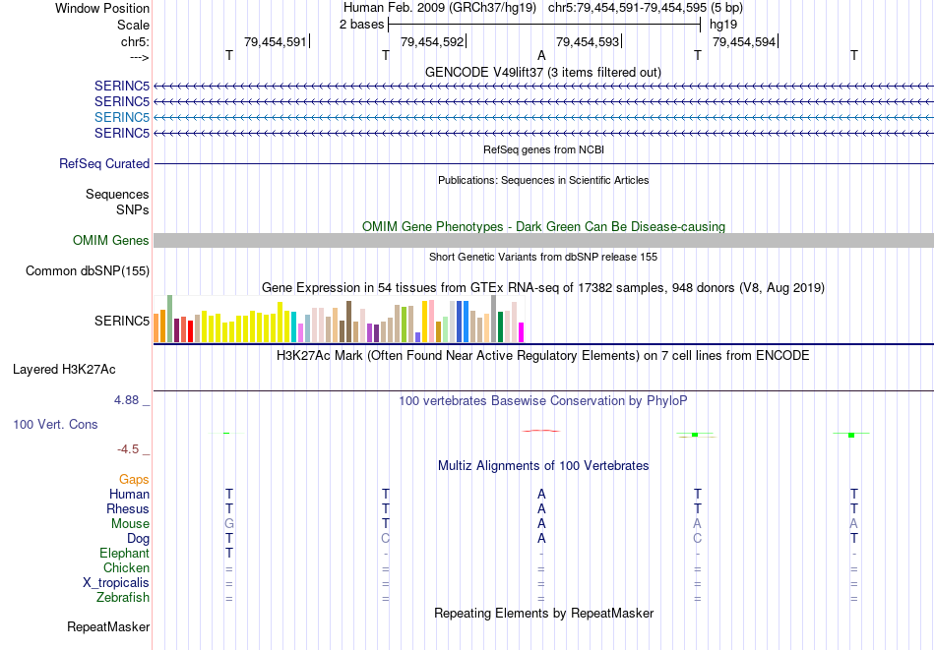The image size is (935, 650).
Task: Click the RepeatMasker track label
Action: click(108, 626)
